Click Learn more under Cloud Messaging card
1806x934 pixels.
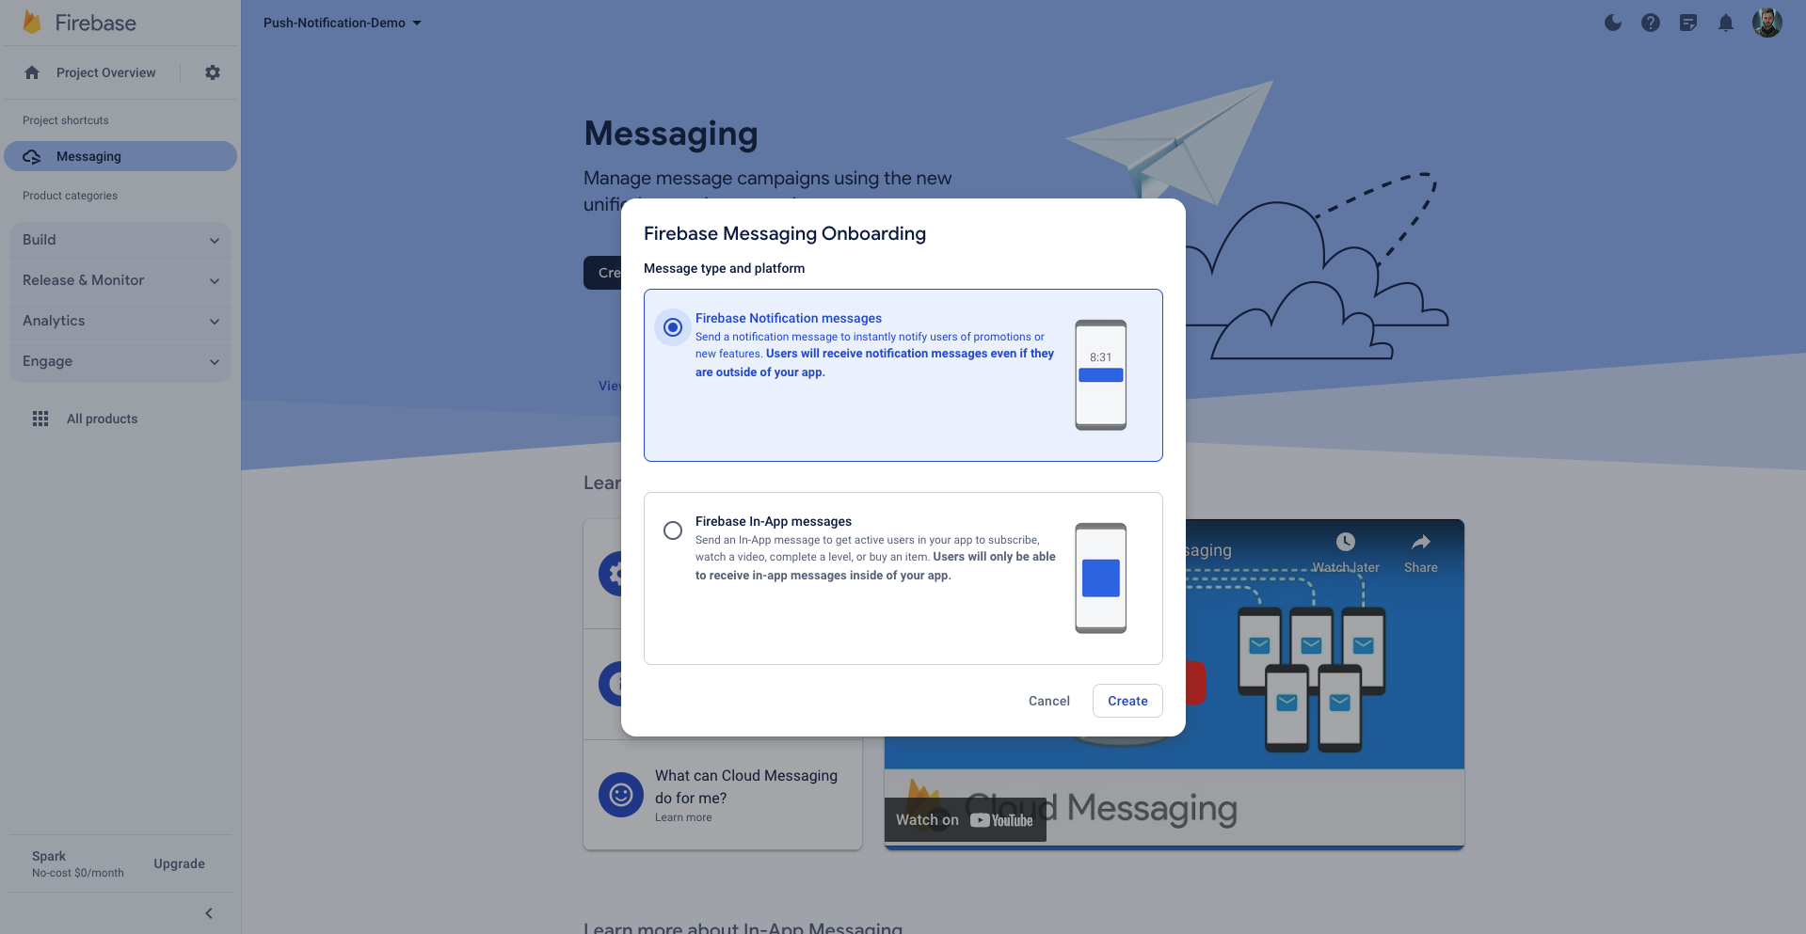pos(683,817)
